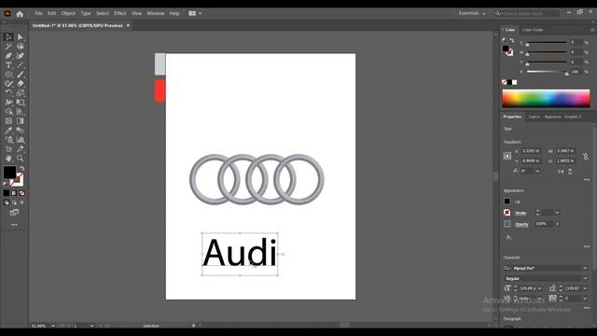This screenshot has width=597, height=336.
Task: Select the Rotate tool
Action: point(8,93)
